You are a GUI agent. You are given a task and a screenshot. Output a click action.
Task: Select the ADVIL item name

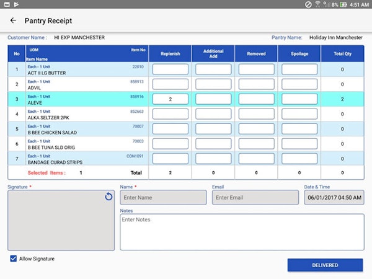pos(34,88)
